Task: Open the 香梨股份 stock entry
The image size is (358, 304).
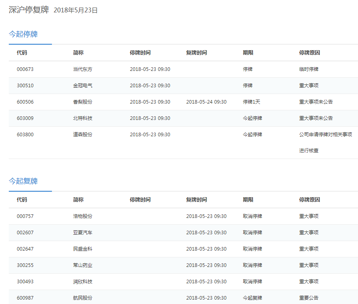Action: pos(82,102)
